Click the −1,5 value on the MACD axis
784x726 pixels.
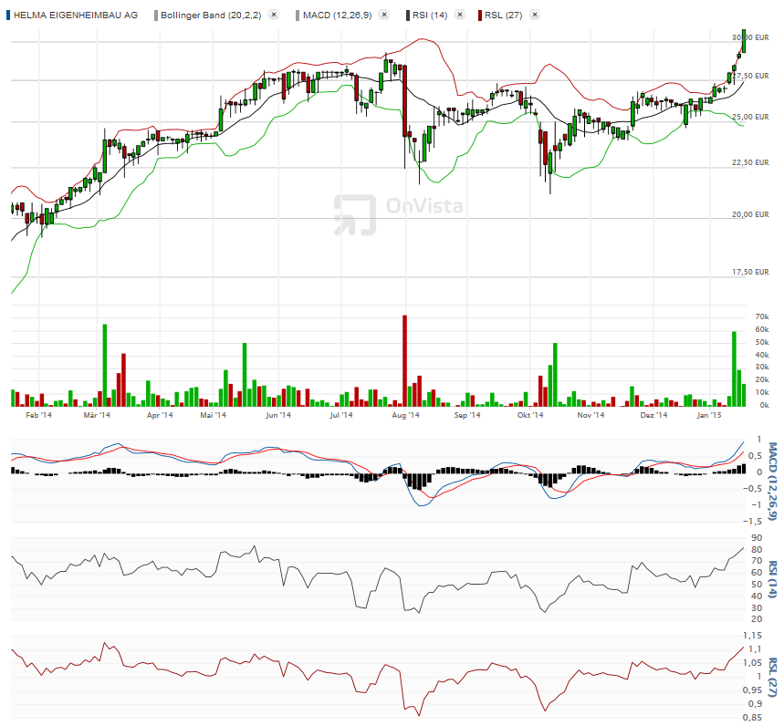click(753, 521)
